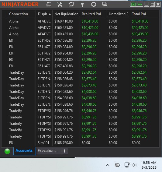
Task: Select realized PnL $10,410.00
Action: 90,21
